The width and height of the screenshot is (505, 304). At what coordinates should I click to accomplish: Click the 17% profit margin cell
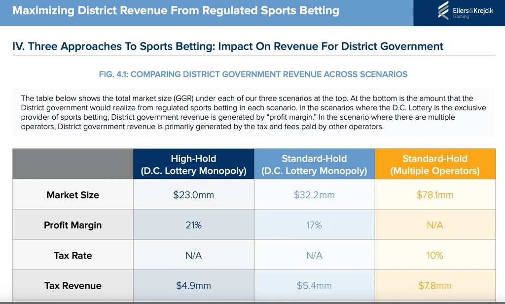[314, 225]
